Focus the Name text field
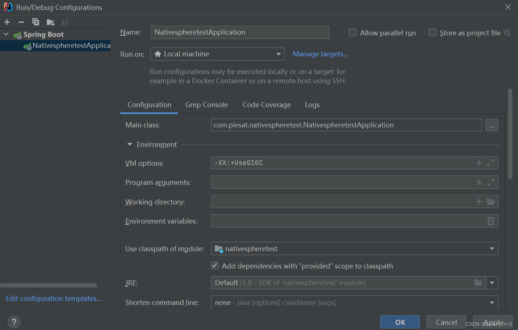Viewport: 518px width, 330px height. click(x=240, y=32)
